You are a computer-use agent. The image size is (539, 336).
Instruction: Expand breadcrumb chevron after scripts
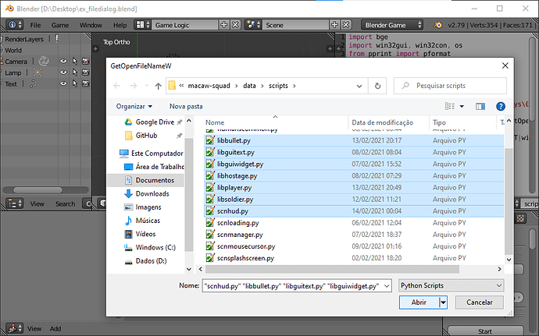(x=294, y=86)
